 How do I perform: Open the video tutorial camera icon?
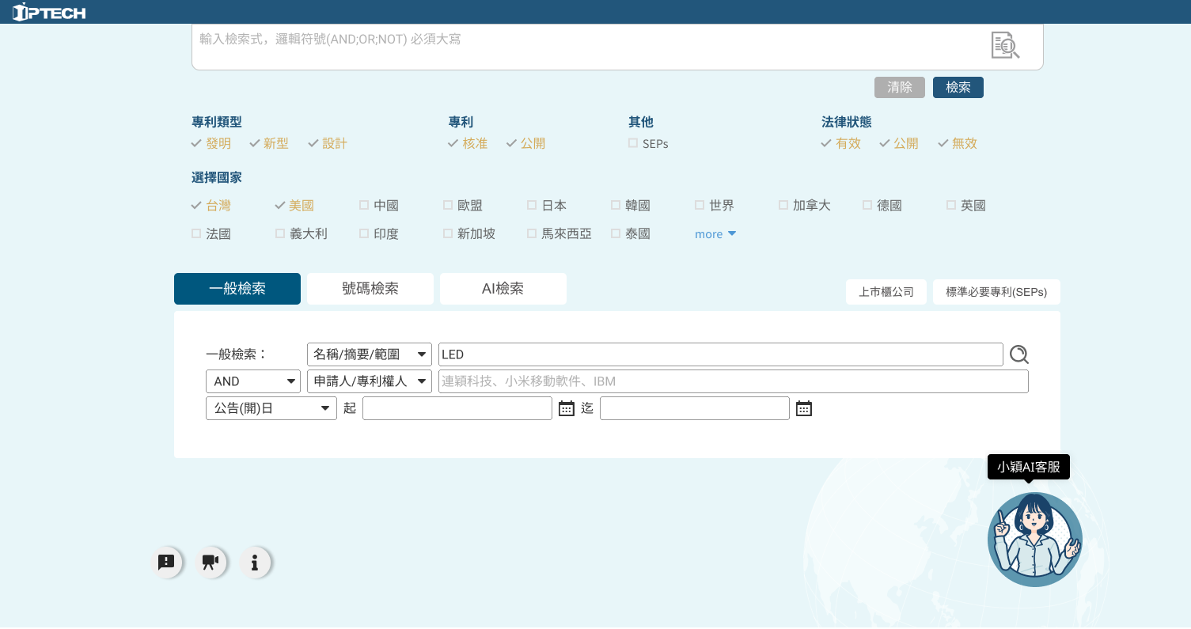[211, 563]
